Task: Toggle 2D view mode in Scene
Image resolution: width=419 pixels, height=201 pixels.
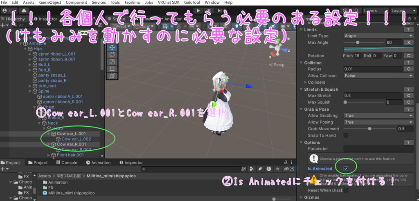Action: coord(225,27)
